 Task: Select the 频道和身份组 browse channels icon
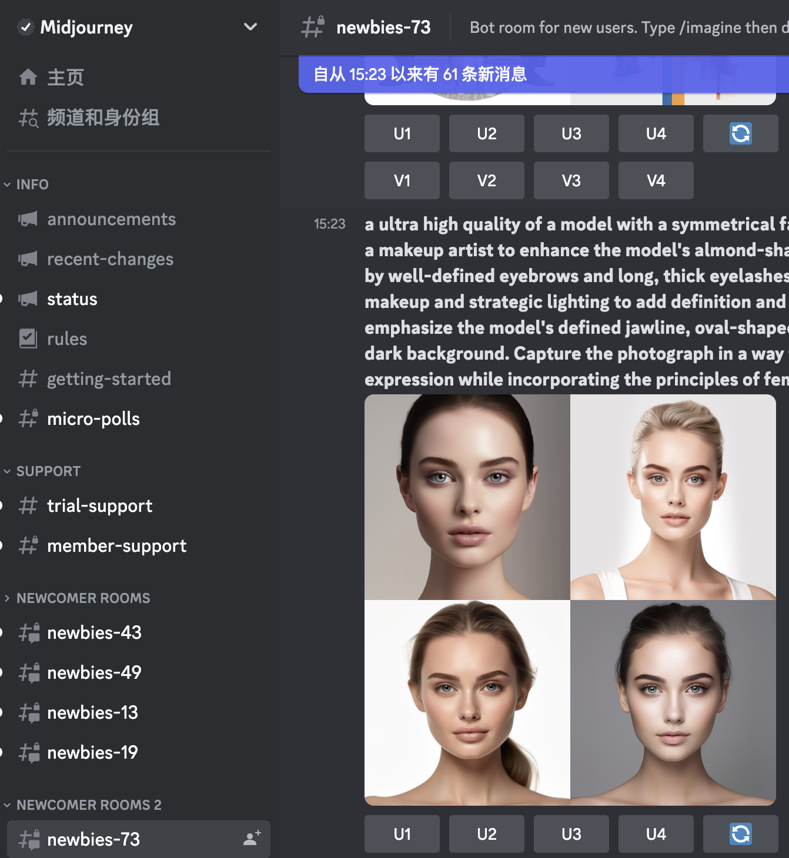pos(28,118)
